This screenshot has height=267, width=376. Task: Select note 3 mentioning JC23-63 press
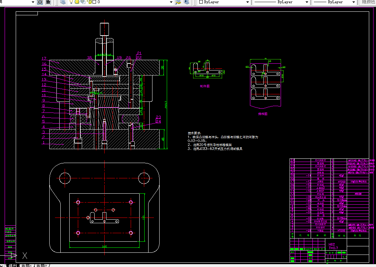click(215, 149)
